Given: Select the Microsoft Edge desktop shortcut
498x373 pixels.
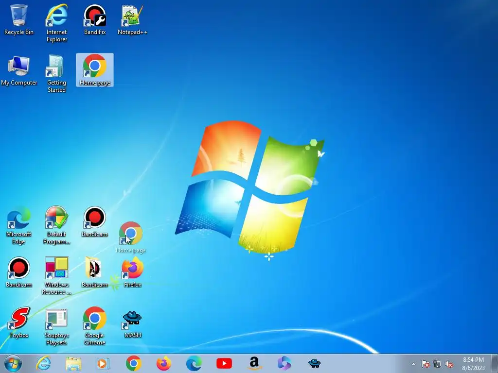Looking at the screenshot, I should (x=19, y=225).
